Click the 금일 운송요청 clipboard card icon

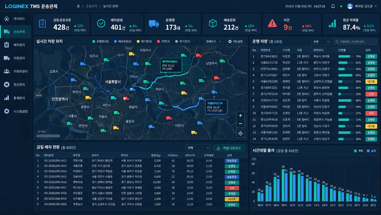point(43,24)
